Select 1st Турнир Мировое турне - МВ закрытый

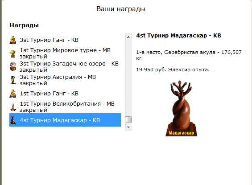coord(65,53)
